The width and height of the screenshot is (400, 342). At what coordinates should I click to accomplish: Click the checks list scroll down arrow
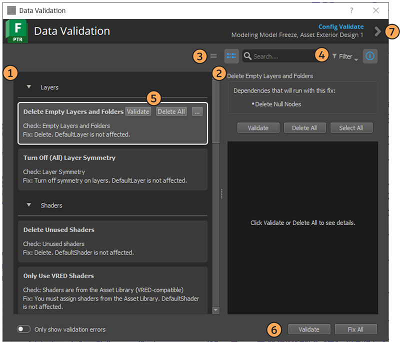[216, 310]
